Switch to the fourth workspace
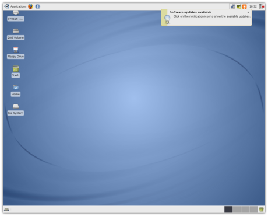Viewport: 268px width, 216px height. (x=253, y=210)
